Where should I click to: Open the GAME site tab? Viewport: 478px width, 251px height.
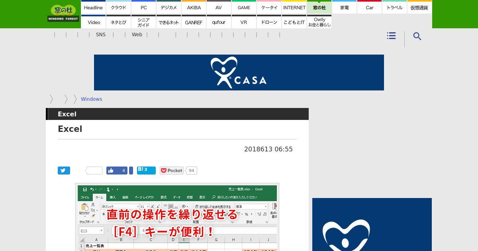click(244, 8)
